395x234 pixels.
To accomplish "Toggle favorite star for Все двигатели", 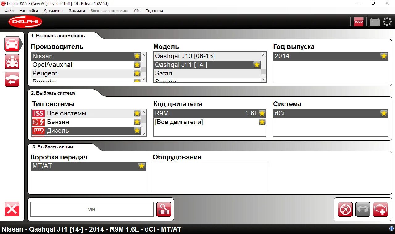I will [262, 122].
